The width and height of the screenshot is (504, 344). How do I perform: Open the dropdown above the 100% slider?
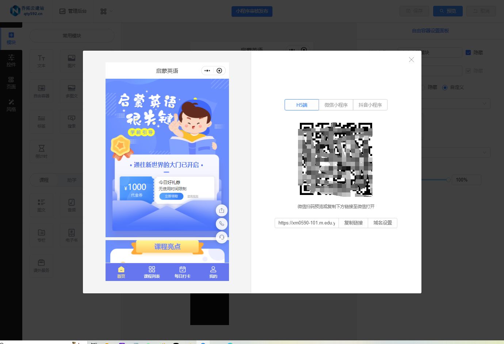pos(457,152)
